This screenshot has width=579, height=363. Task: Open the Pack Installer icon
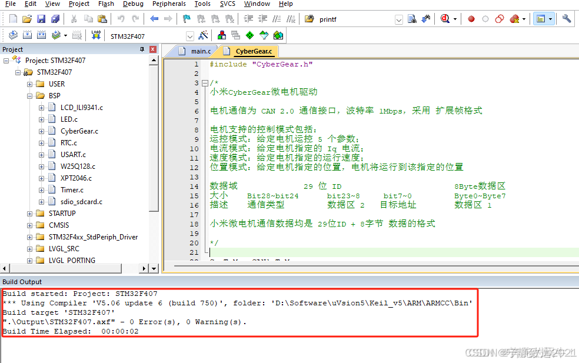tap(278, 35)
